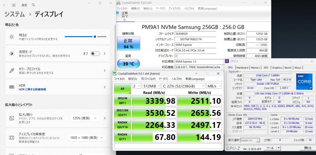
Task: Run the RND4K Q1T1 benchmark
Action: coord(122,137)
